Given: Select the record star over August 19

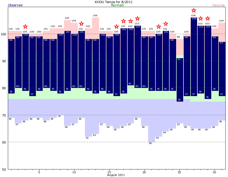Looking at the screenshot, I should tap(138, 18).
